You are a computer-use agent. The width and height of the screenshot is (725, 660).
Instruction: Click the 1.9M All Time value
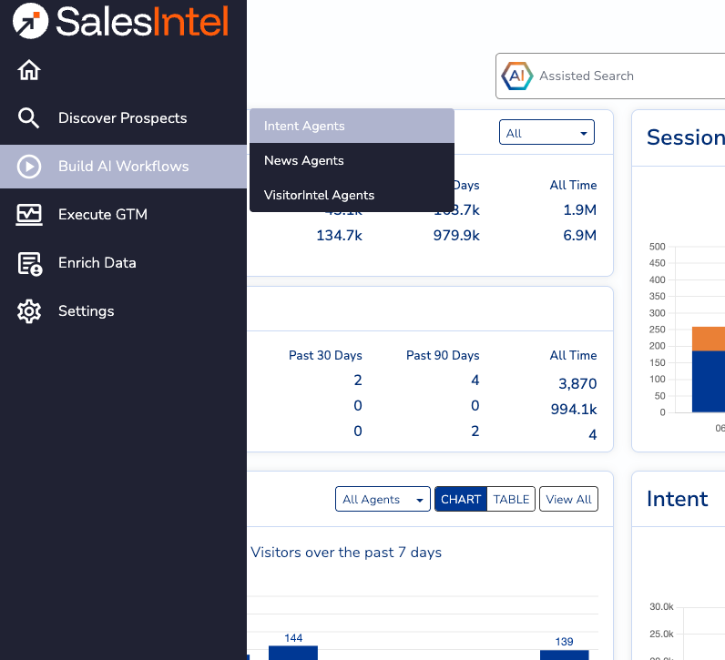580,209
